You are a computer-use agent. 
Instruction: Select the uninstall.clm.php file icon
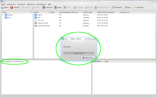tap(36, 26)
